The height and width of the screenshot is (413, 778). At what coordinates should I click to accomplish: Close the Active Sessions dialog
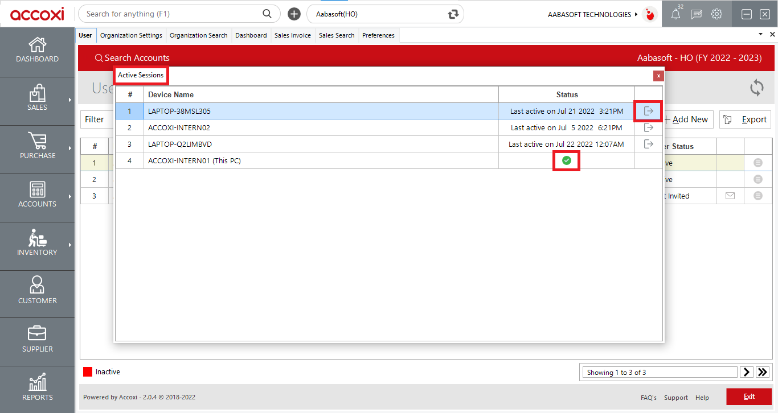(658, 76)
